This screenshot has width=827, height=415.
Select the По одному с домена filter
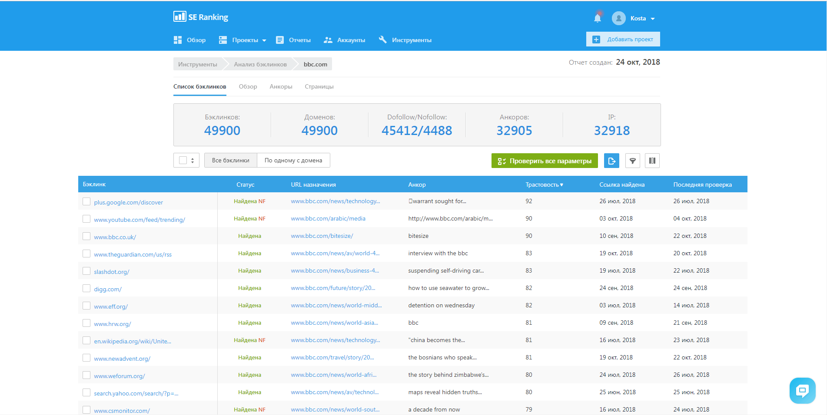tap(293, 160)
